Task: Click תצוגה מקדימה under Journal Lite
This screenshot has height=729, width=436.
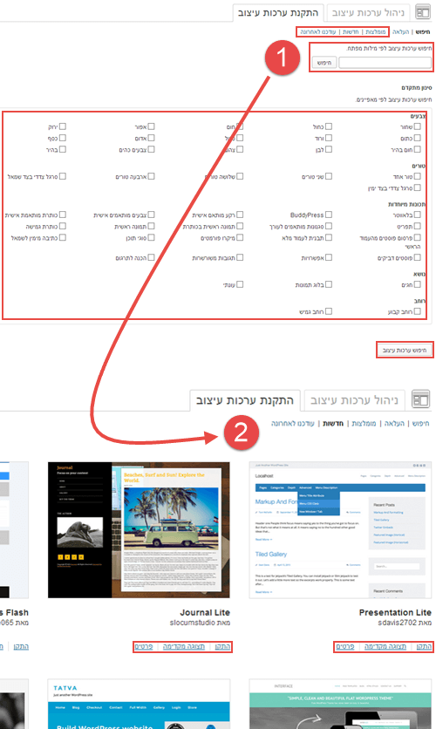Action: pyautogui.click(x=184, y=647)
